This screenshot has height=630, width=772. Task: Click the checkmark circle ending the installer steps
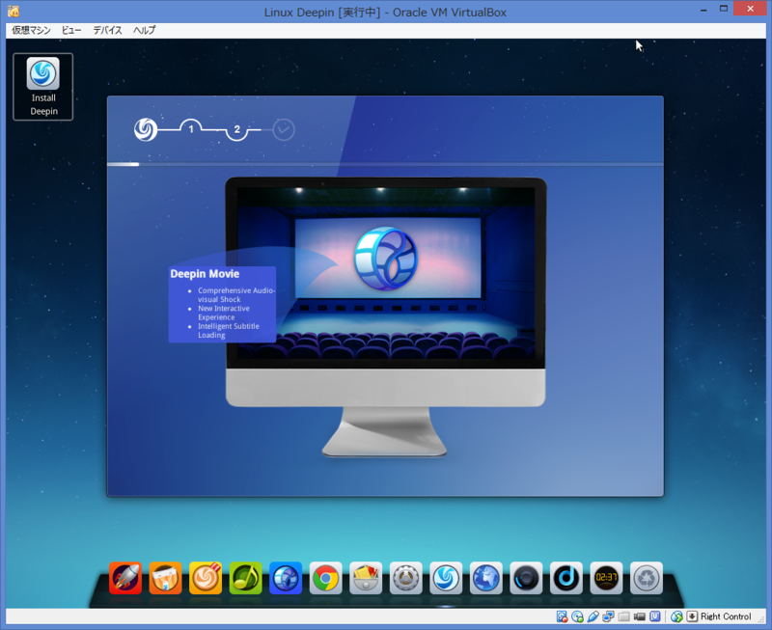283,129
